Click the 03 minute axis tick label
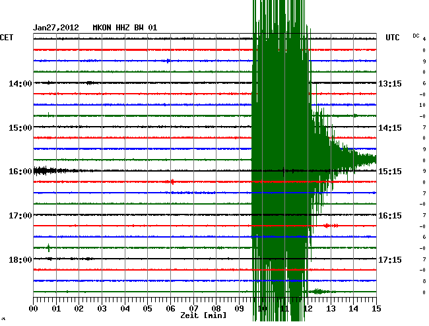The height and width of the screenshot is (326, 429). pos(102,308)
